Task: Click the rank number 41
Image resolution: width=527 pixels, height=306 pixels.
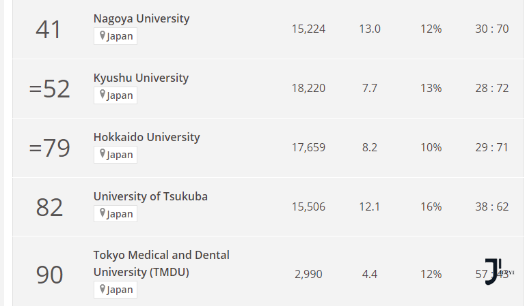Action: point(49,29)
